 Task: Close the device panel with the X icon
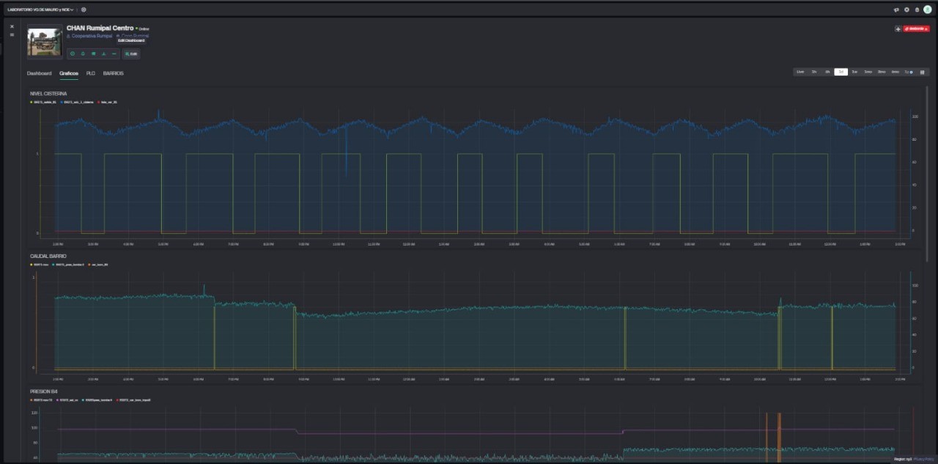pos(12,26)
